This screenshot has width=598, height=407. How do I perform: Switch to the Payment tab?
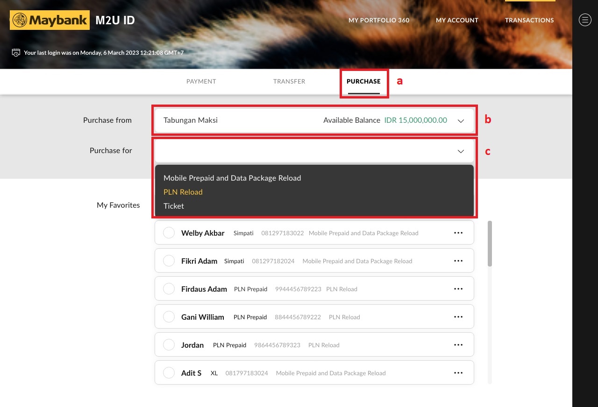(x=201, y=81)
